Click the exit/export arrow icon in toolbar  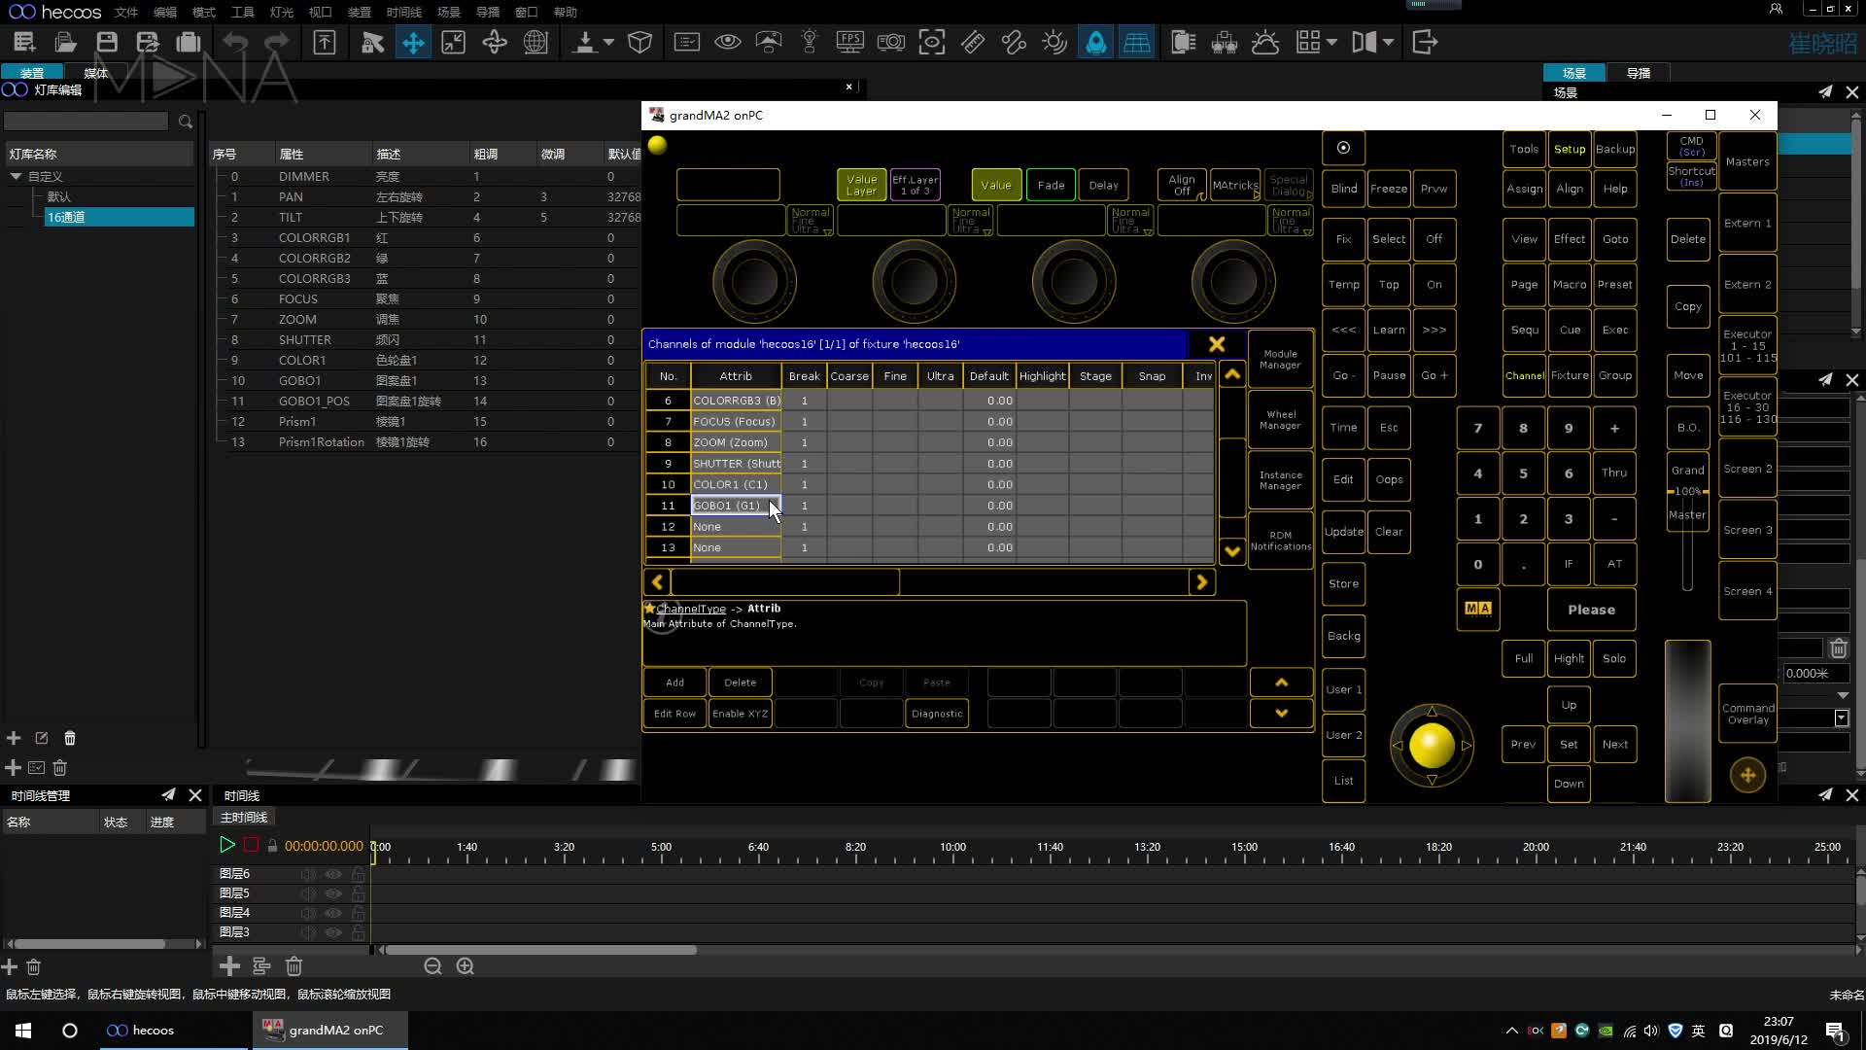pos(1425,42)
